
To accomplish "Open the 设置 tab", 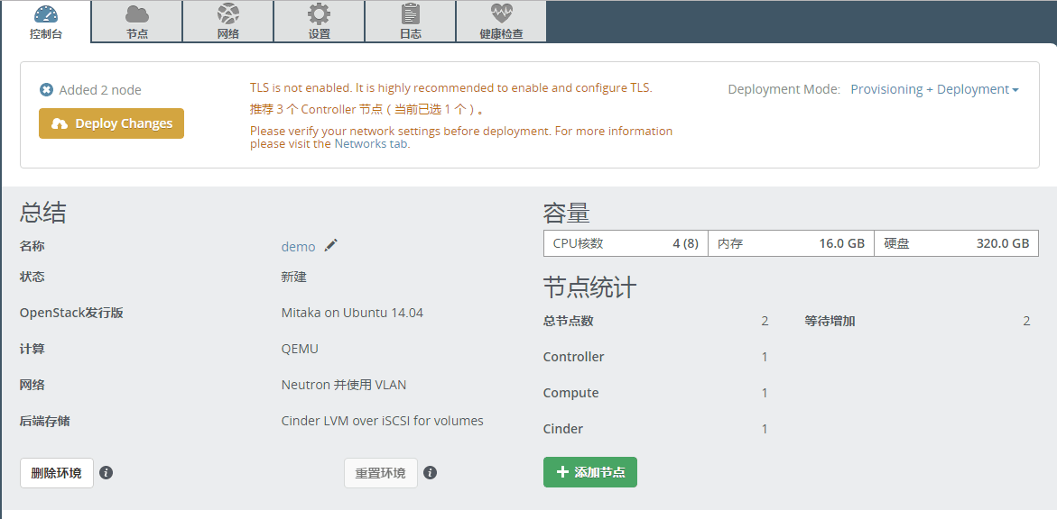I will (x=320, y=22).
